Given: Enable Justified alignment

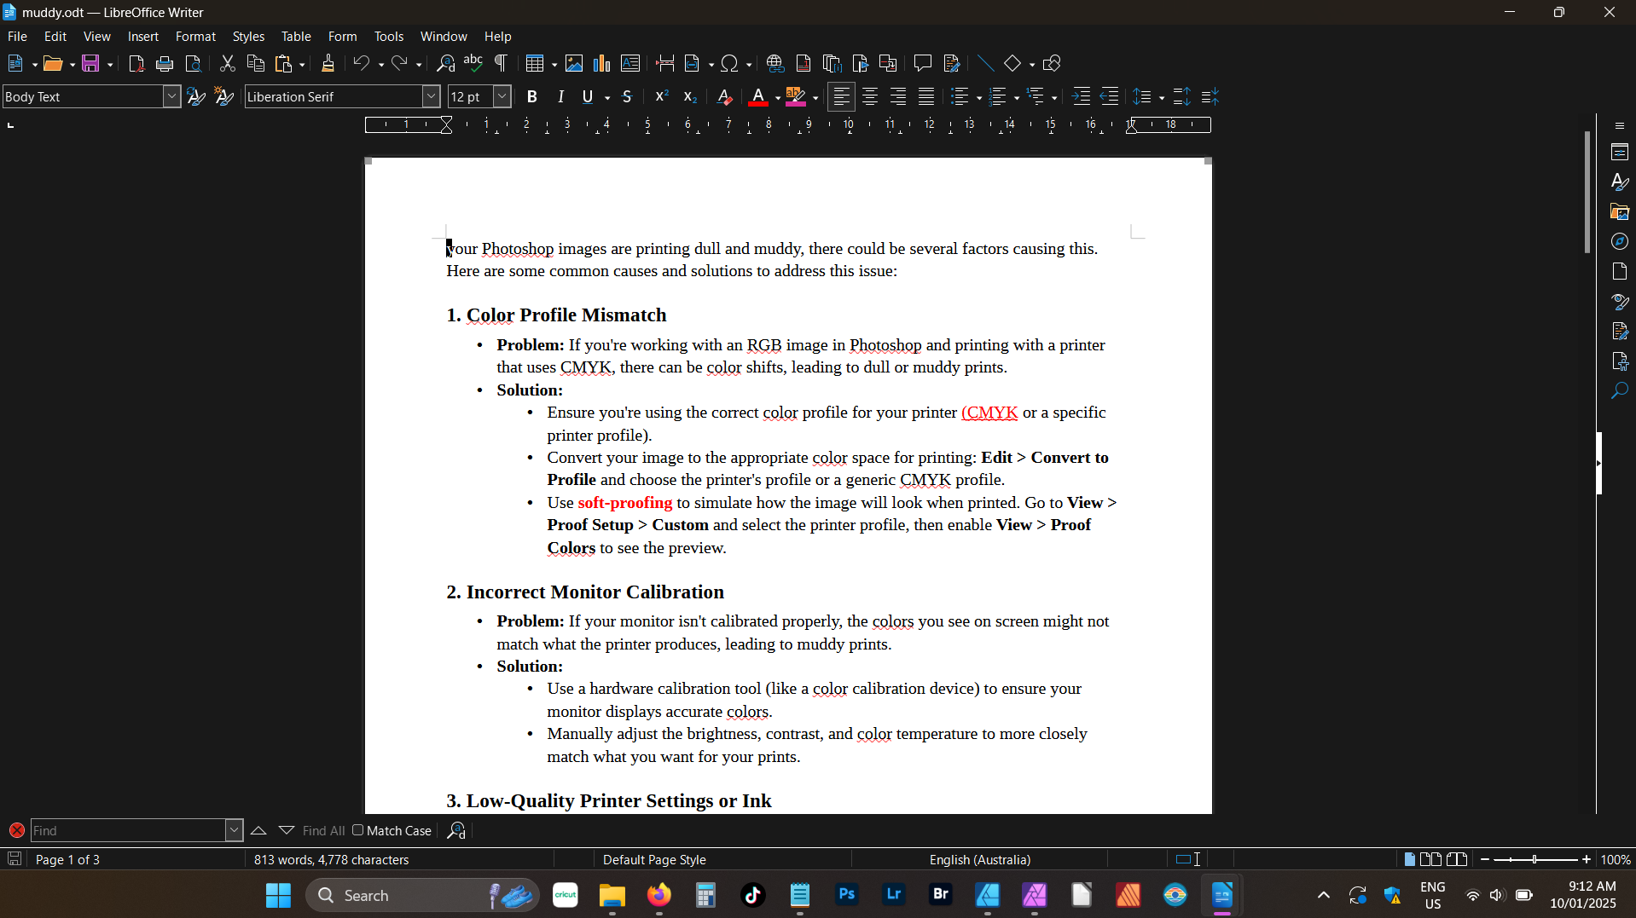Looking at the screenshot, I should (x=926, y=97).
